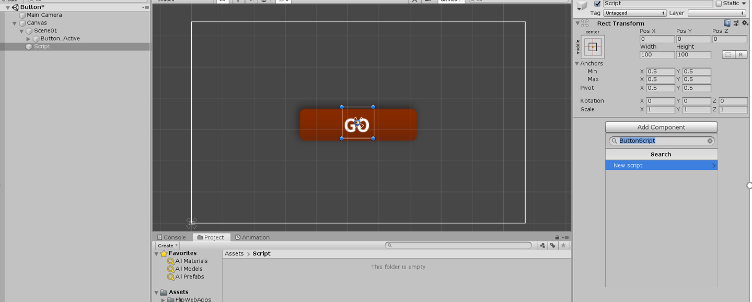
Task: Click the Width field
Action: pyautogui.click(x=657, y=55)
